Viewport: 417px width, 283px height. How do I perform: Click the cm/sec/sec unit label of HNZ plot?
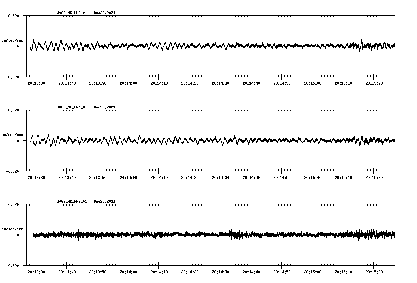click(x=12, y=229)
